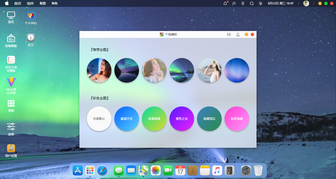336x179 pixels.
Task: Click the user avatar in the top bar
Action: click(x=306, y=3)
